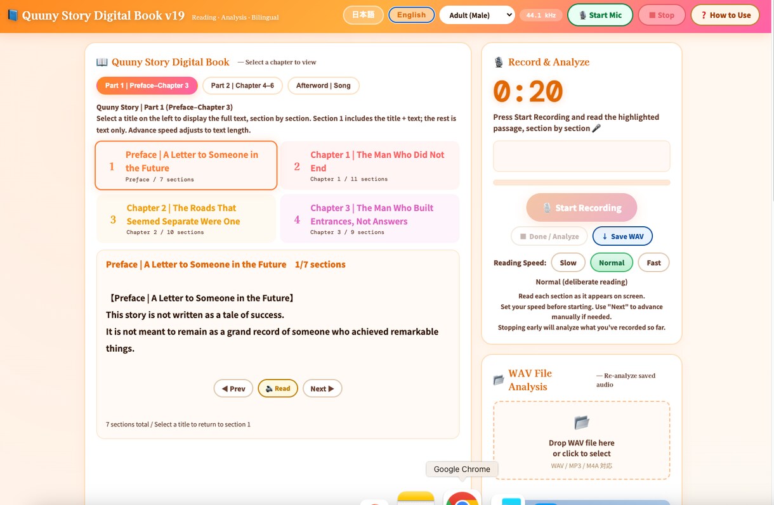
Task: Open the Adult (Male) voice dropdown
Action: click(477, 15)
